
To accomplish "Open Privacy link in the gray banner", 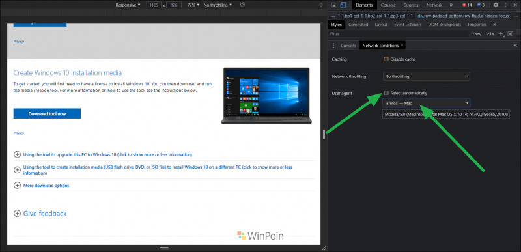I will coord(19,42).
